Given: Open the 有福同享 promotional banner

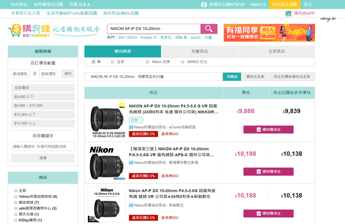Looking at the screenshot, I should [269, 33].
